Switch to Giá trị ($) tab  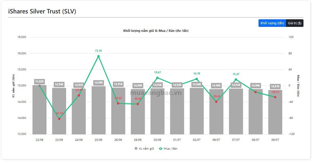(x=294, y=23)
